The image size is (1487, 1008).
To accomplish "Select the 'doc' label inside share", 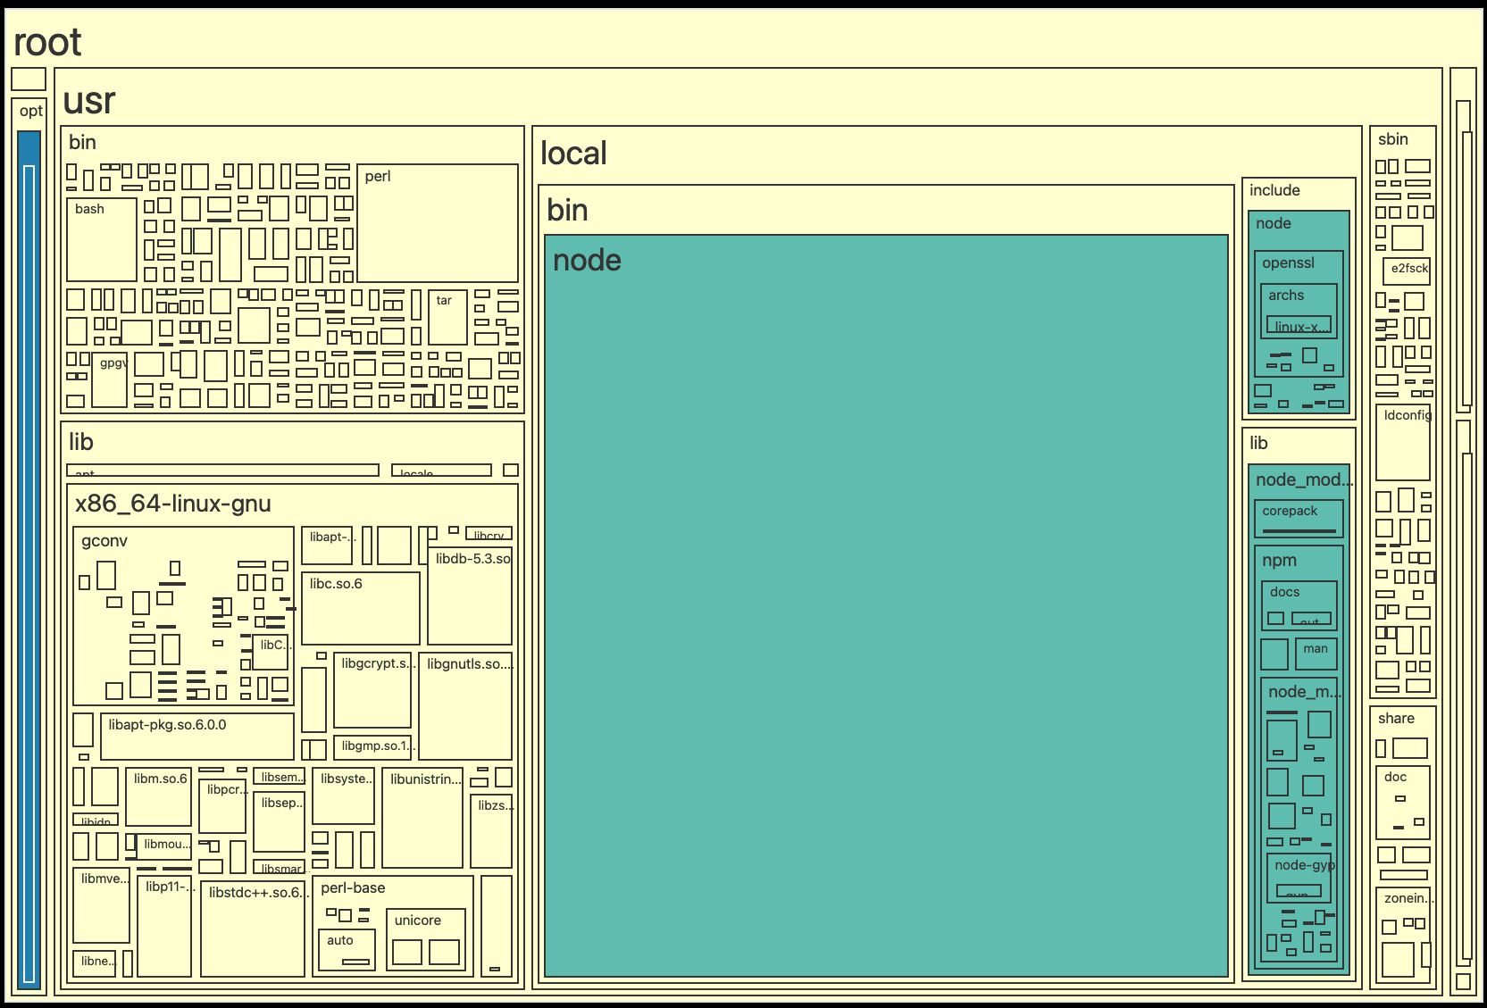I will pyautogui.click(x=1395, y=778).
